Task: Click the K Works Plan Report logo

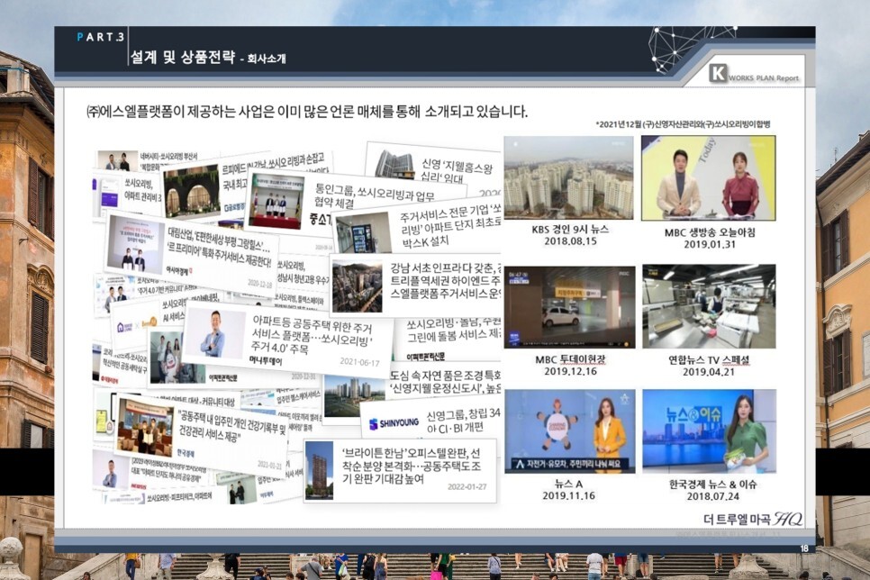Action: click(754, 75)
